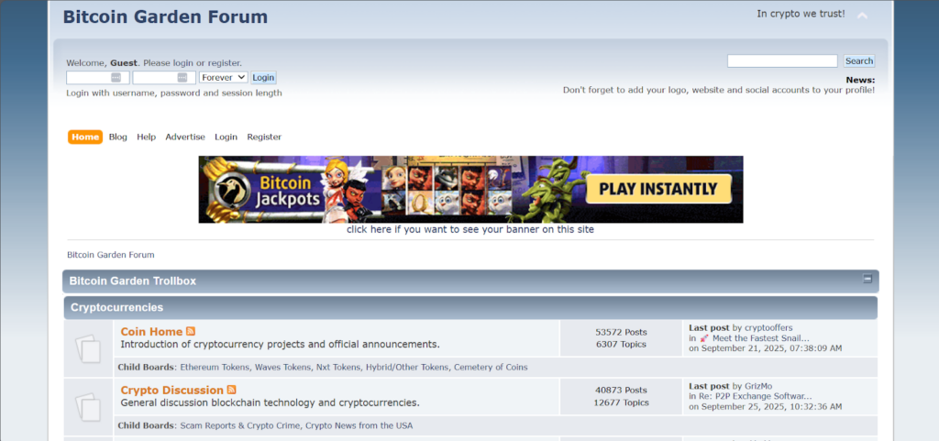The width and height of the screenshot is (939, 441).
Task: Click the RSS icon next to Crypto Discussion
Action: coord(231,390)
